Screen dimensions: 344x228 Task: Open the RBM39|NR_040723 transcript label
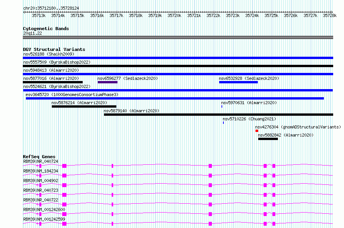point(41,190)
